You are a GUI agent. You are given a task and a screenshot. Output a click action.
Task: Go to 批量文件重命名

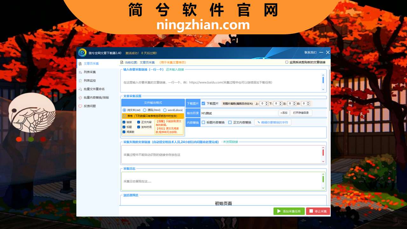[x=98, y=89]
